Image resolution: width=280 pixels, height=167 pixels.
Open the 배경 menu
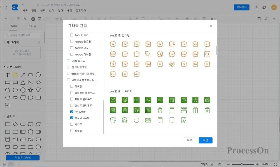(x=69, y=11)
